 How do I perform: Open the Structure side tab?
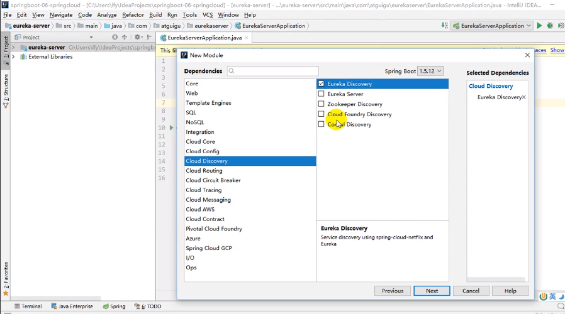coord(6,90)
